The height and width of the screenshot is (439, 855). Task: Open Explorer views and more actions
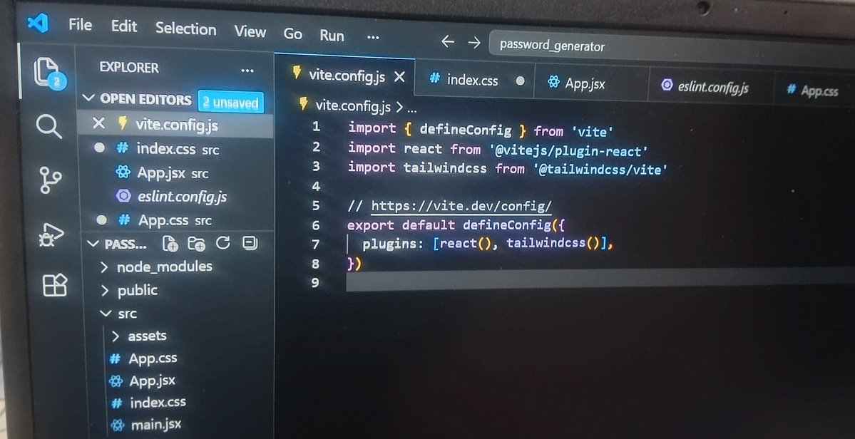[247, 71]
